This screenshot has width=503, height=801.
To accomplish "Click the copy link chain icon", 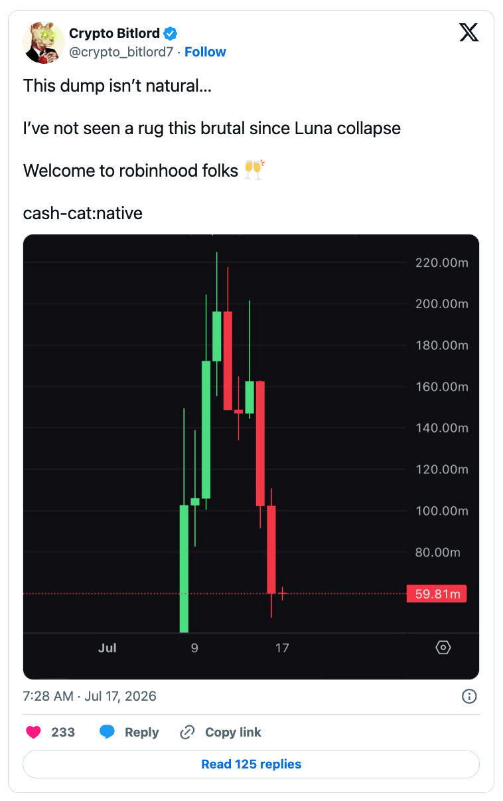I will coord(187,732).
